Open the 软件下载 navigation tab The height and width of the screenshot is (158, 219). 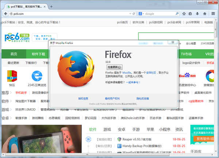pos(38,54)
